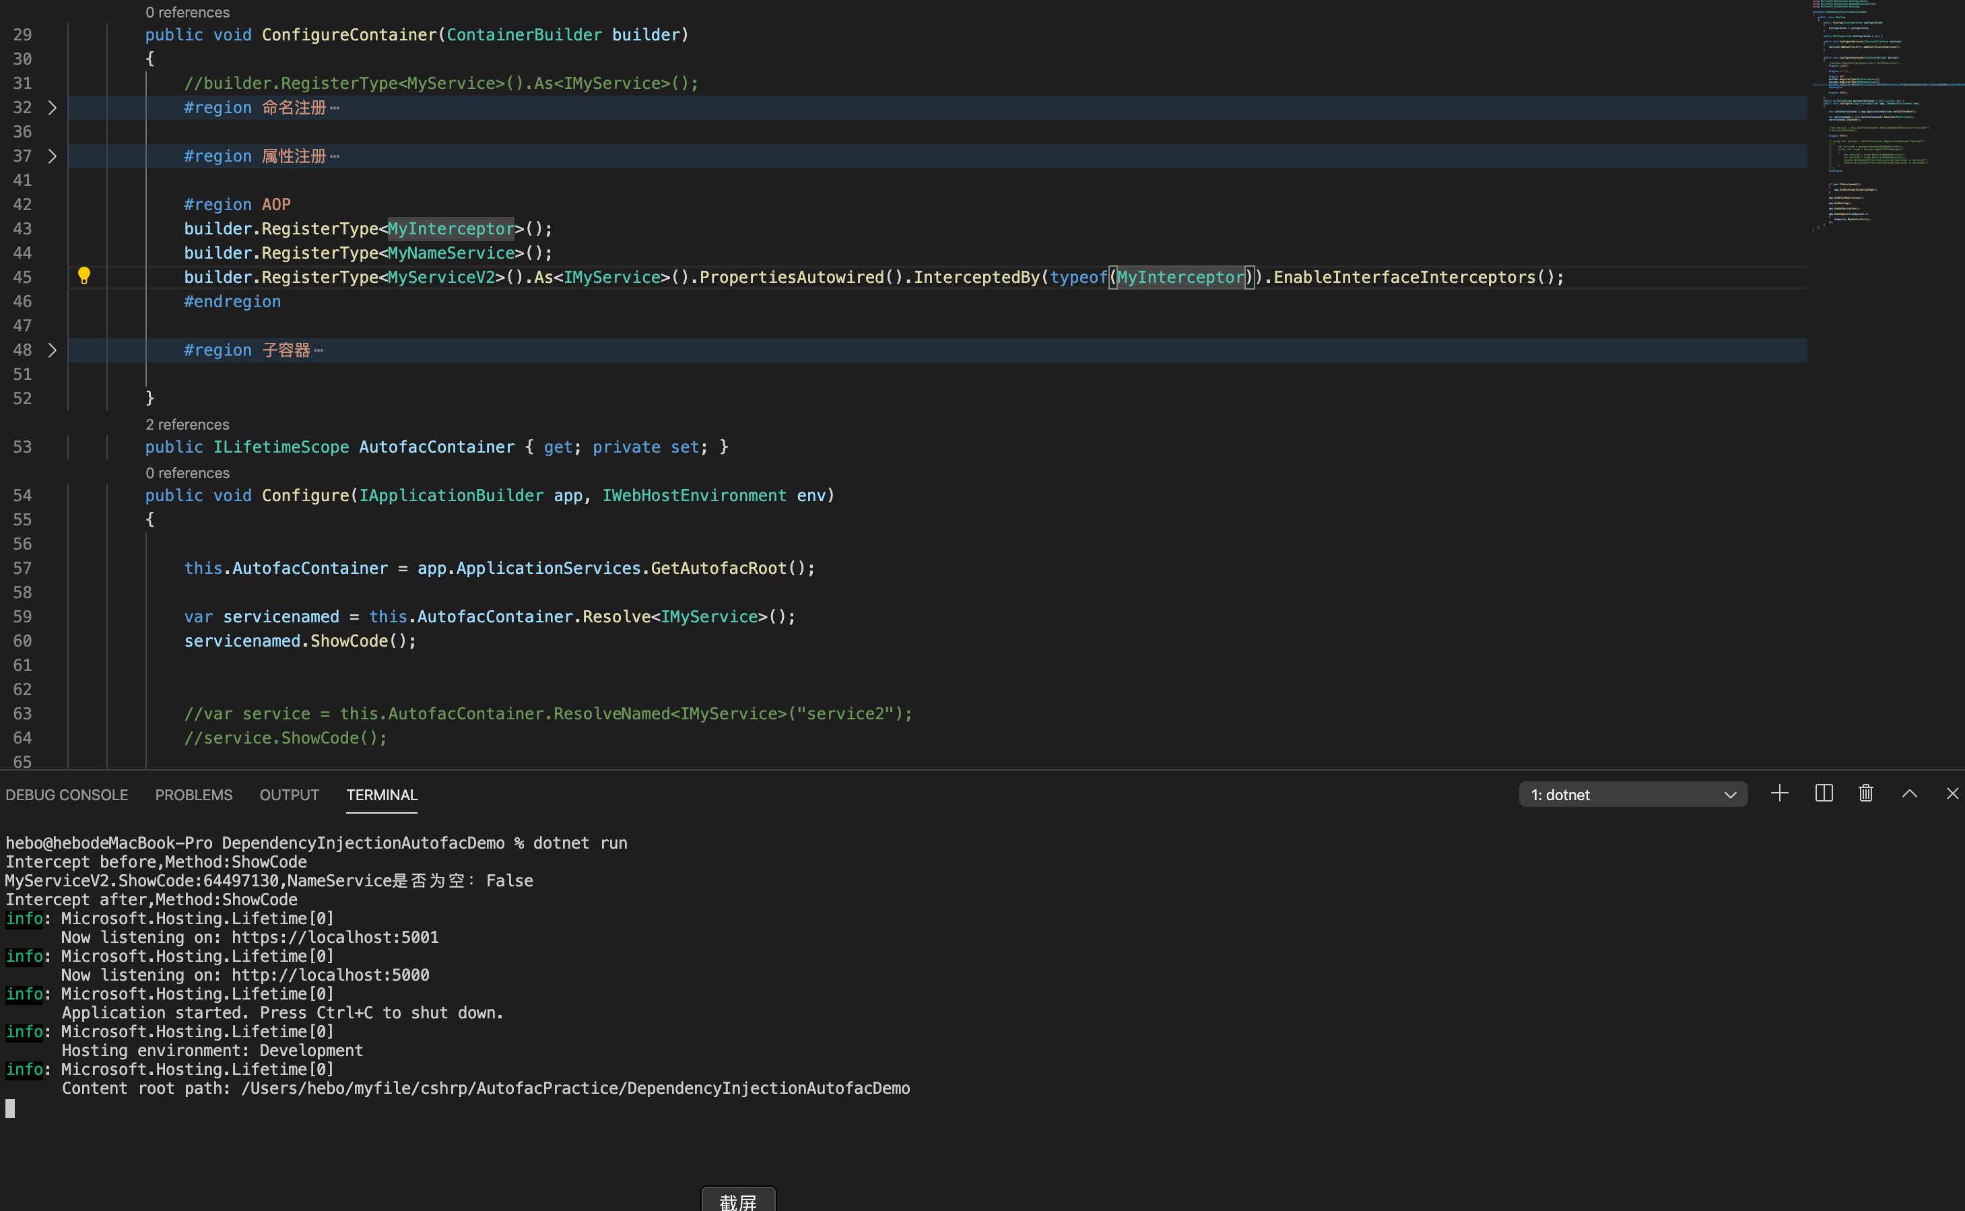Click MyNameService on line 44
Screen dimensions: 1965x1211
coord(451,253)
